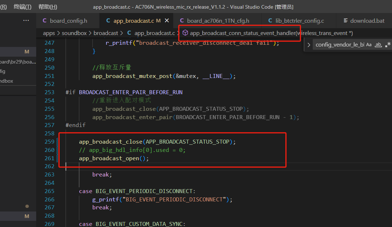Click the function symbol icon in breadcrumb
Image resolution: width=392 pixels, height=227 pixels.
[x=185, y=33]
